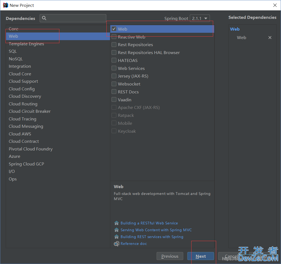Select the Cloud AWS category

pos(58,134)
